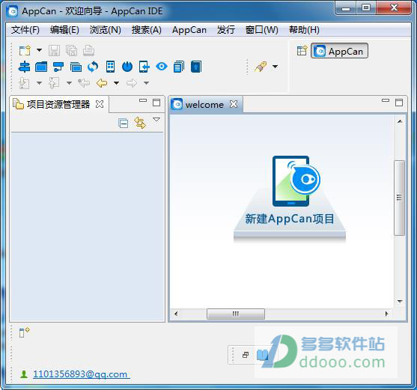Click horizontal scrollbar right arrow
Image resolution: width=417 pixels, height=390 pixels.
(x=387, y=314)
